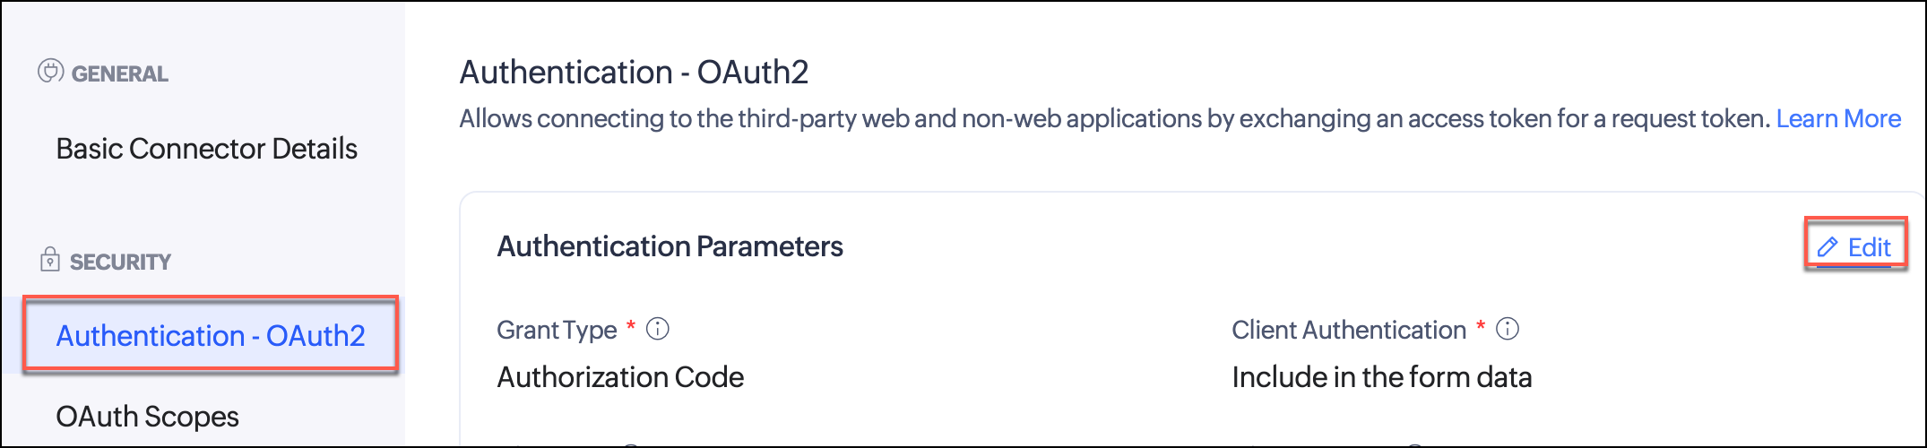Click the pencil icon beside Edit

coord(1828,247)
